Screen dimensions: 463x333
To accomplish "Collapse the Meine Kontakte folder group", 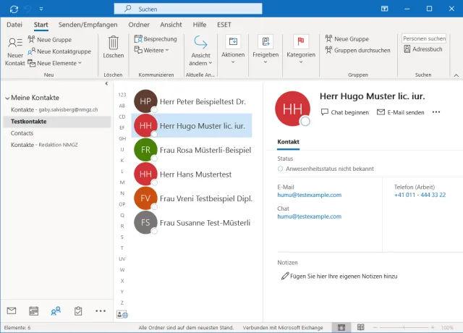I will coord(7,98).
